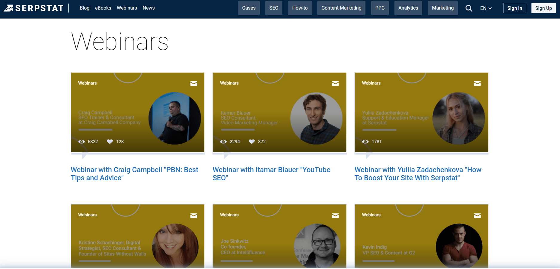This screenshot has height=269, width=560.
Task: Click the heart likes icon showing 123
Action: click(110, 142)
